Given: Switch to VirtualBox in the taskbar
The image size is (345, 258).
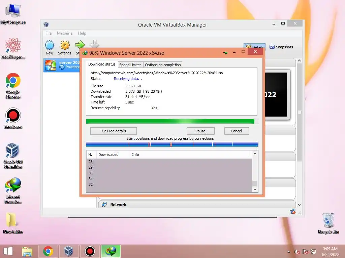Looking at the screenshot, I should 68,251.
